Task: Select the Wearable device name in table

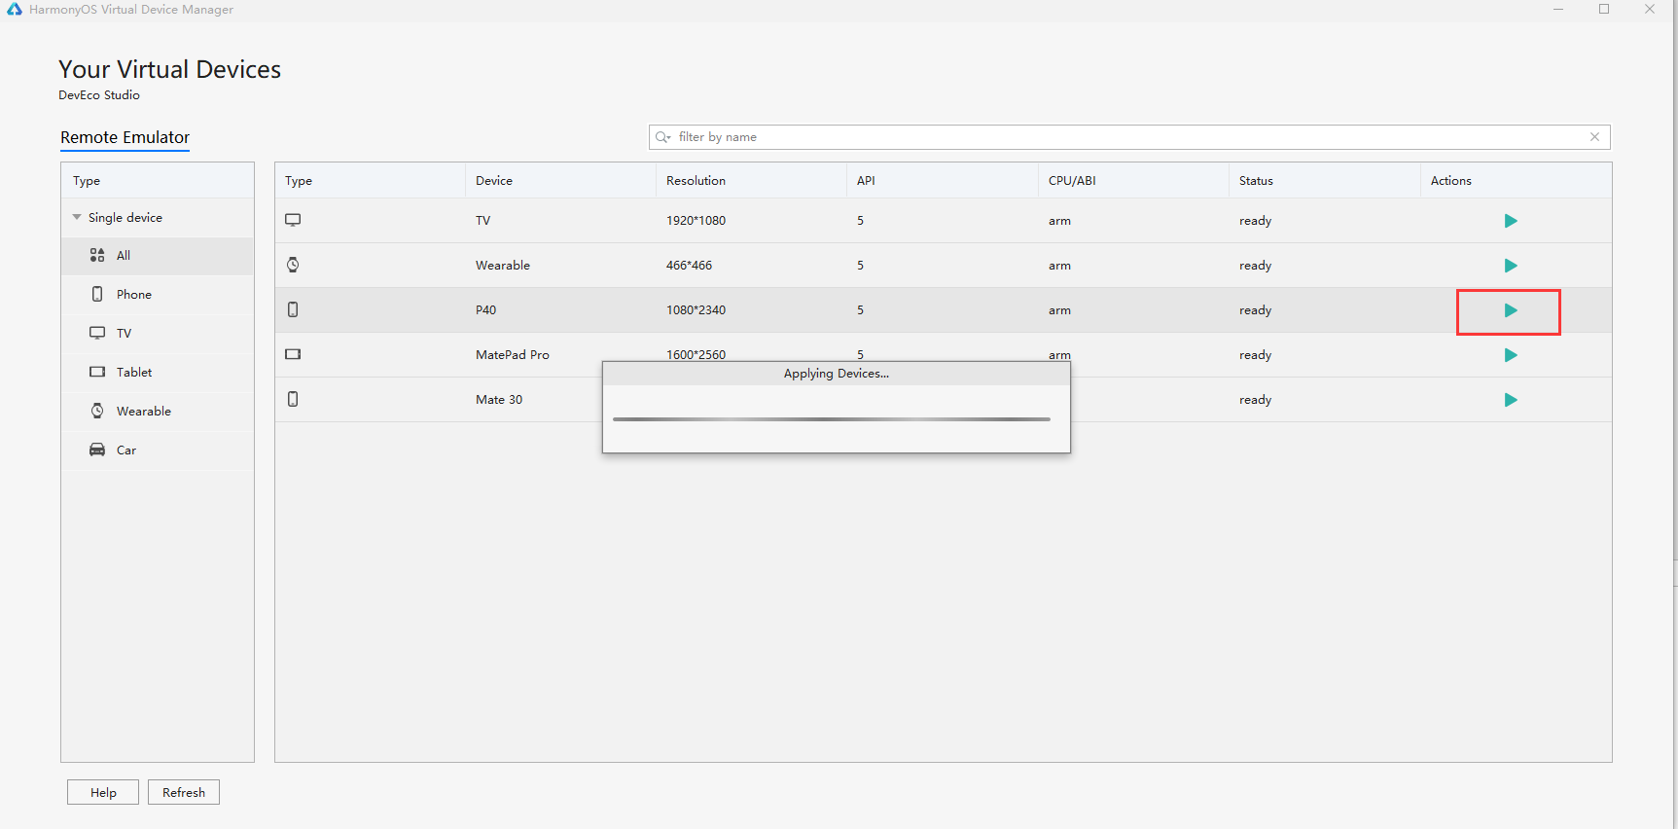Action: 503,266
